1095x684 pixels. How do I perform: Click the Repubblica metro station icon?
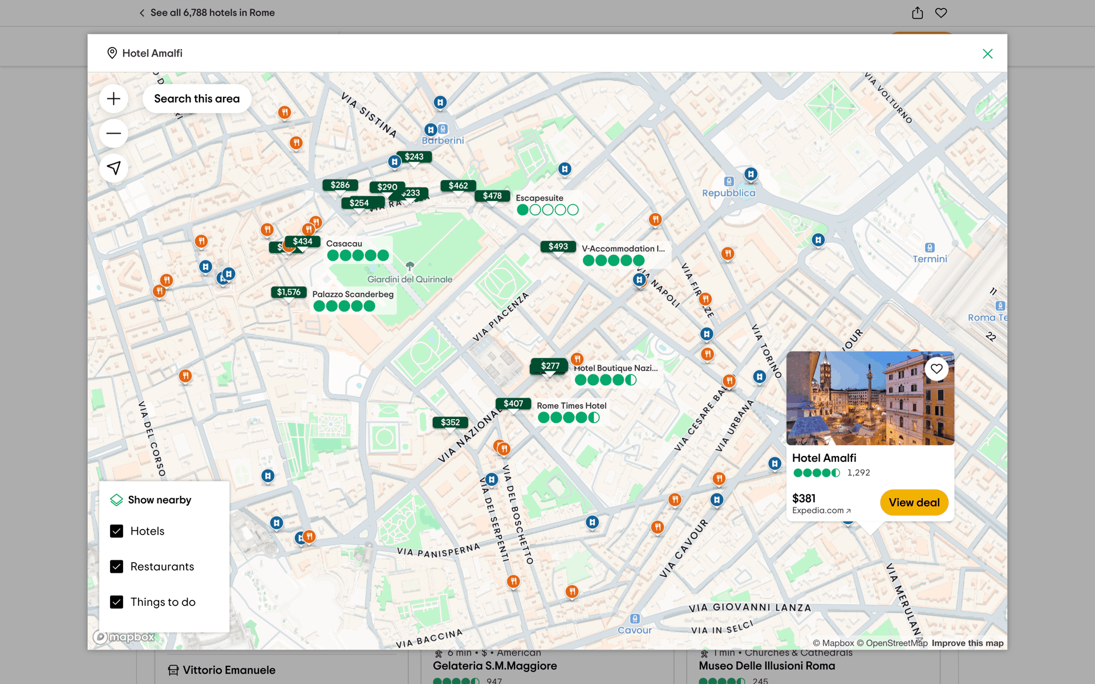coord(729,182)
